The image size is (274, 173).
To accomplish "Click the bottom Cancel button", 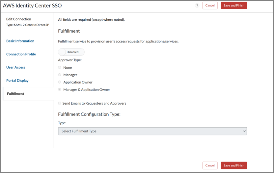I will (x=210, y=165).
